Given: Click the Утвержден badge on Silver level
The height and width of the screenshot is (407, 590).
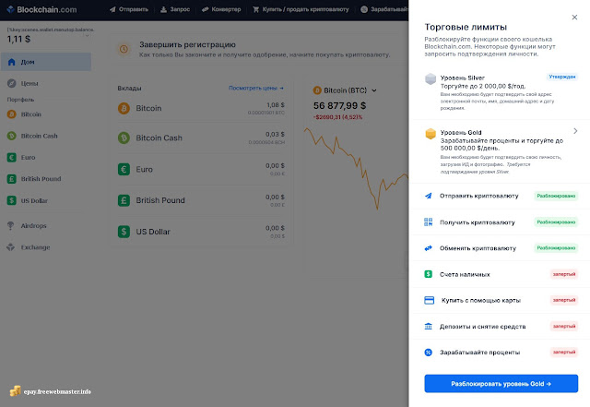Looking at the screenshot, I should point(562,77).
